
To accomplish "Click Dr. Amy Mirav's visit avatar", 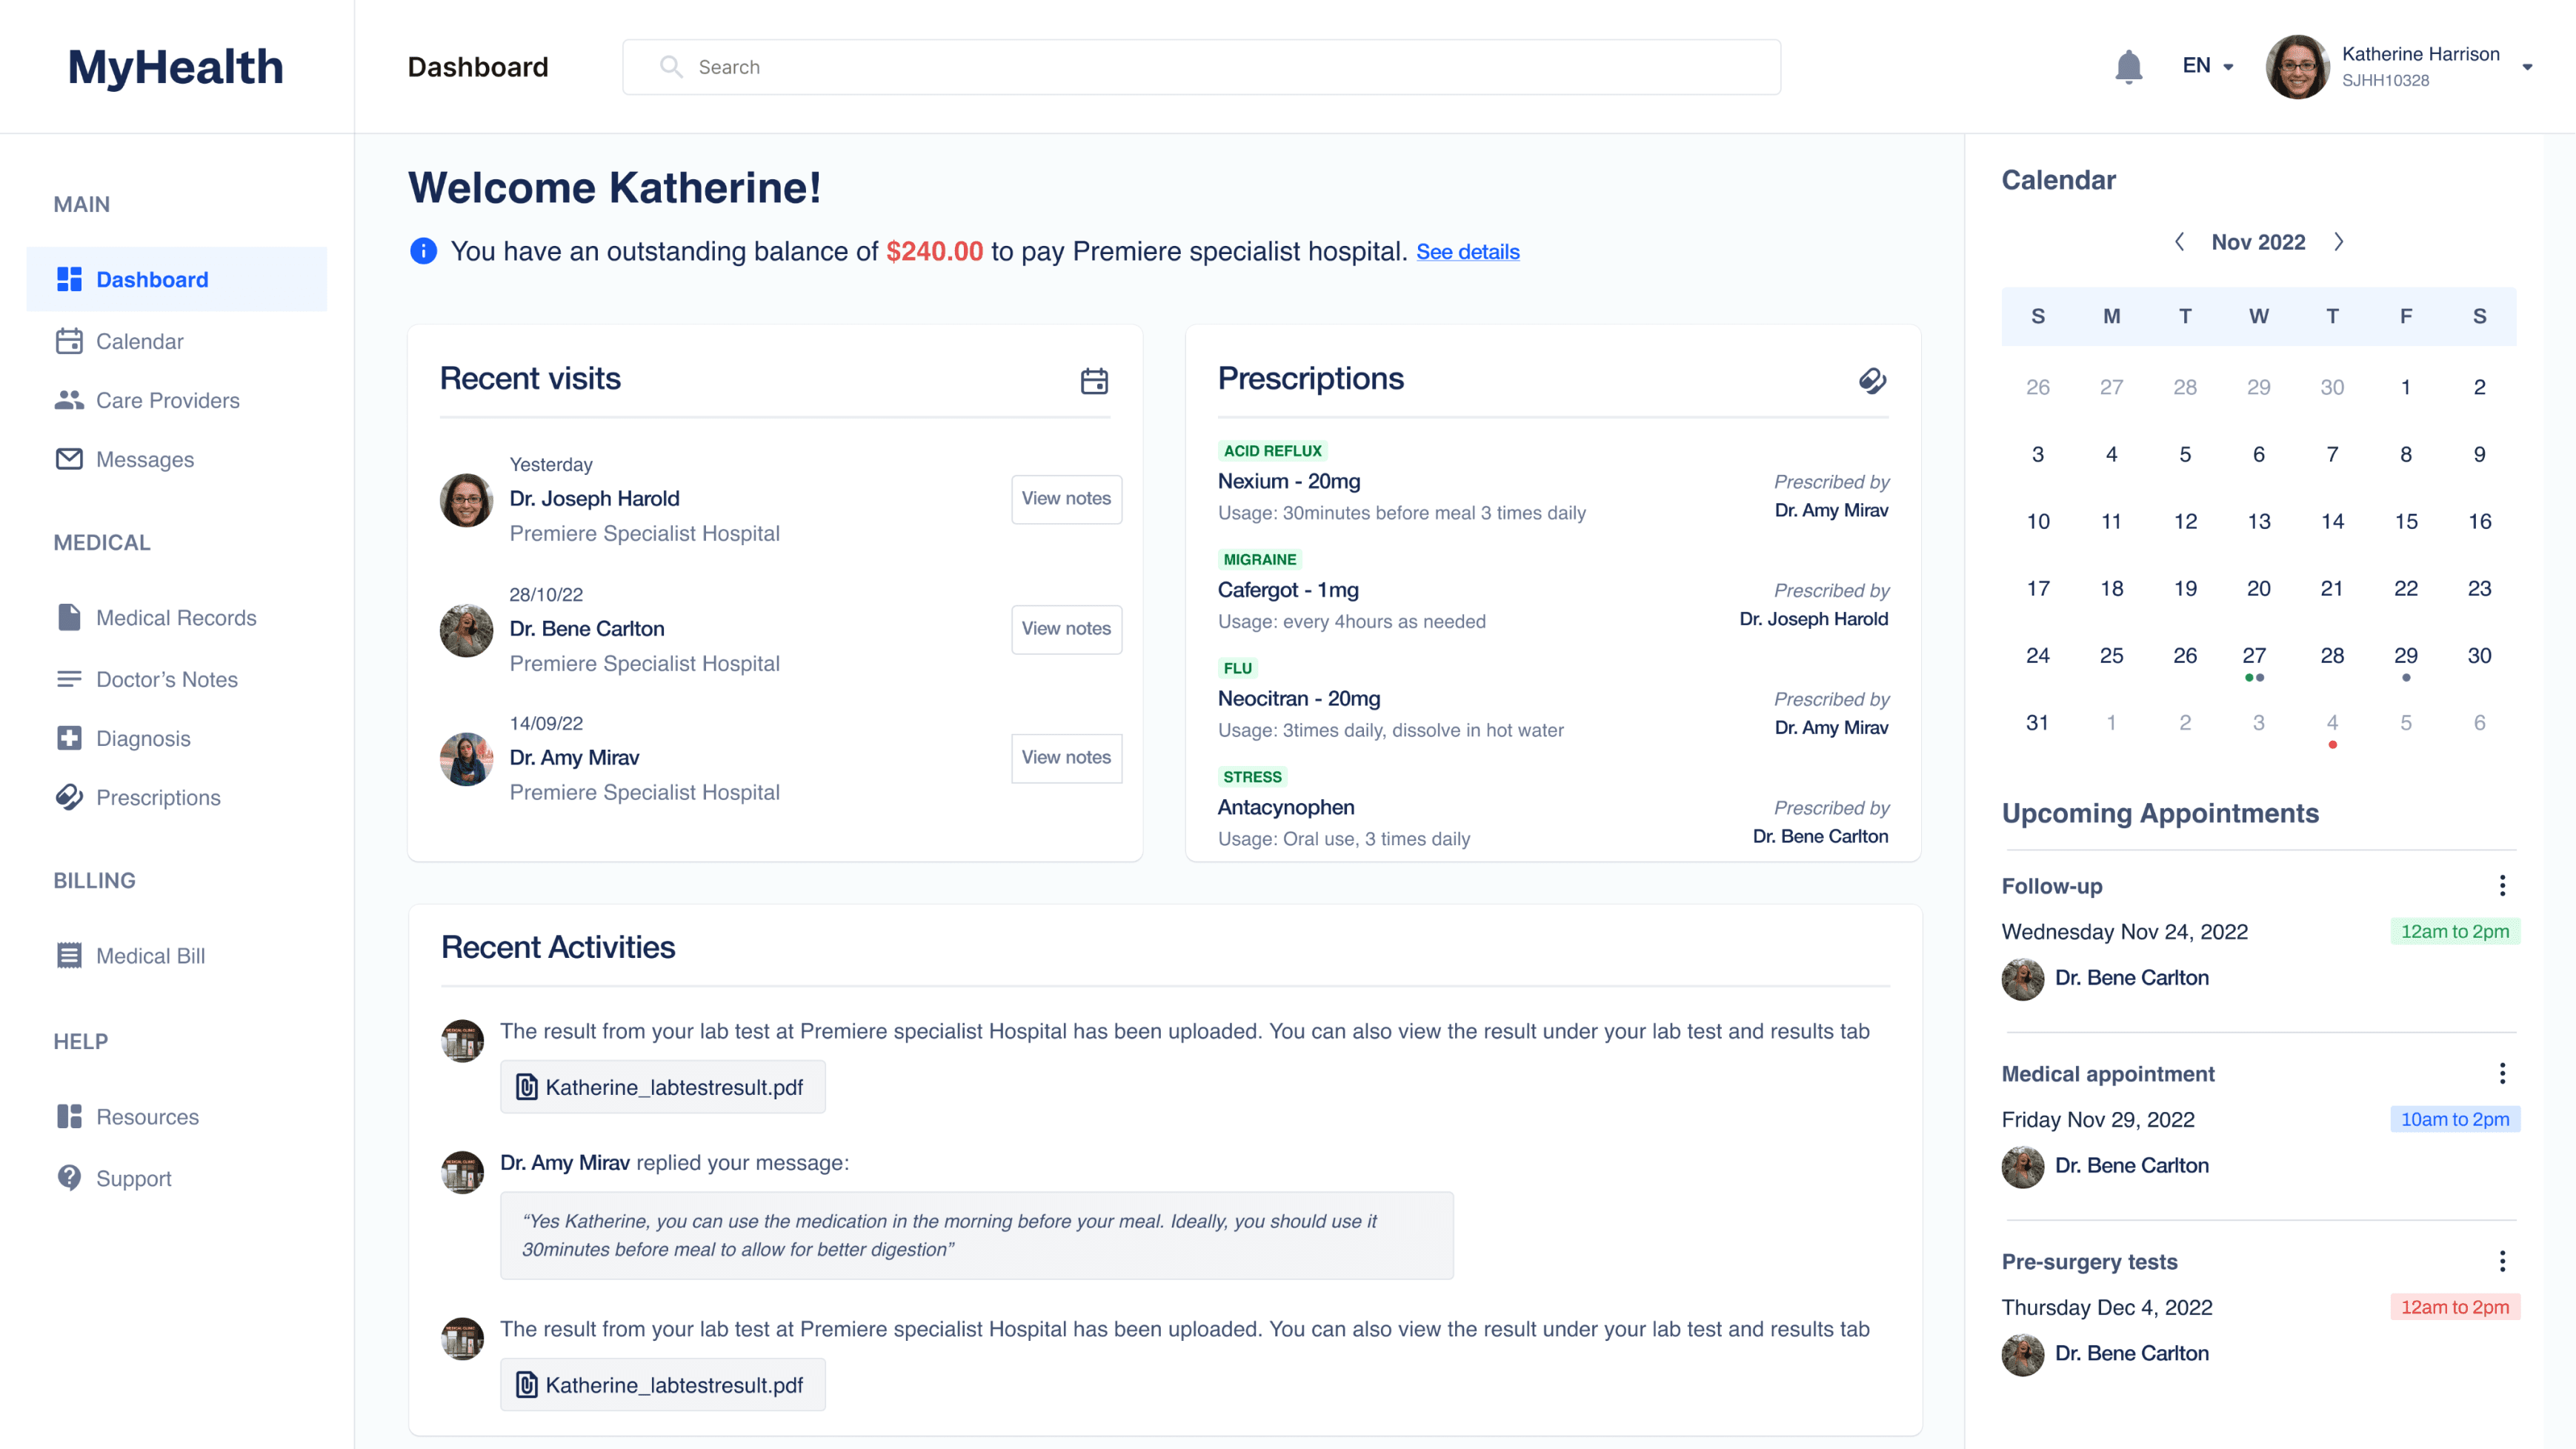I will pos(466,759).
